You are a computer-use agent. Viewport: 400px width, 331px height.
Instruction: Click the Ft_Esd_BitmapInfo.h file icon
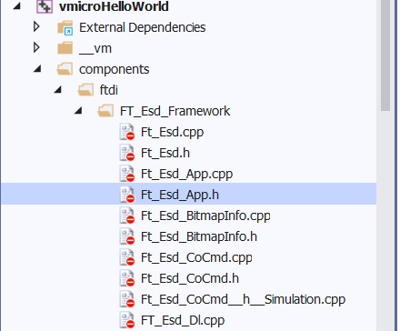coord(127,236)
